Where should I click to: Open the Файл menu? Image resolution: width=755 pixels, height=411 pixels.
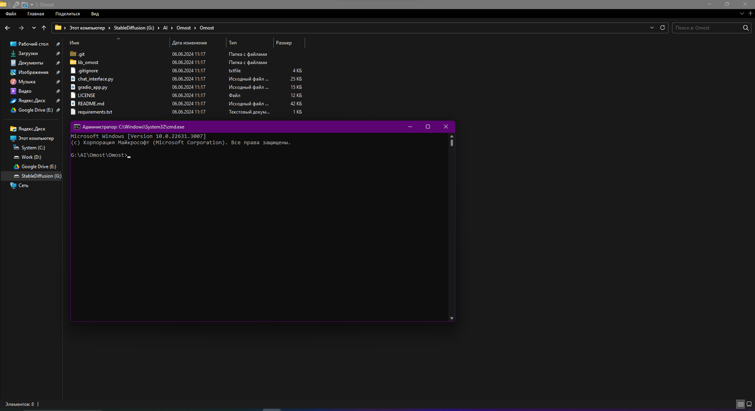(x=11, y=13)
